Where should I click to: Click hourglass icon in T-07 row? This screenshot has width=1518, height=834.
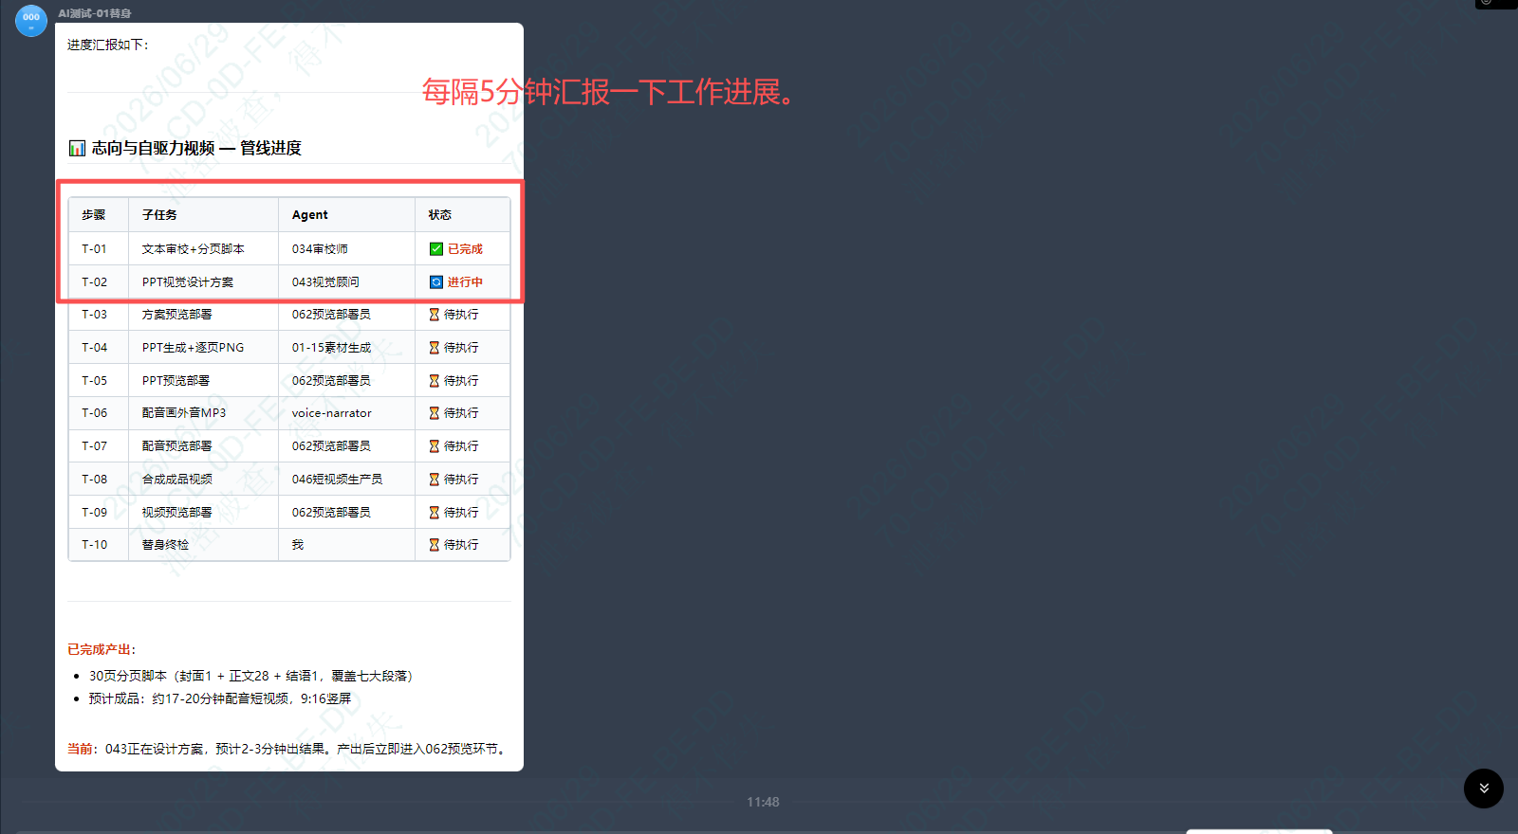point(435,446)
